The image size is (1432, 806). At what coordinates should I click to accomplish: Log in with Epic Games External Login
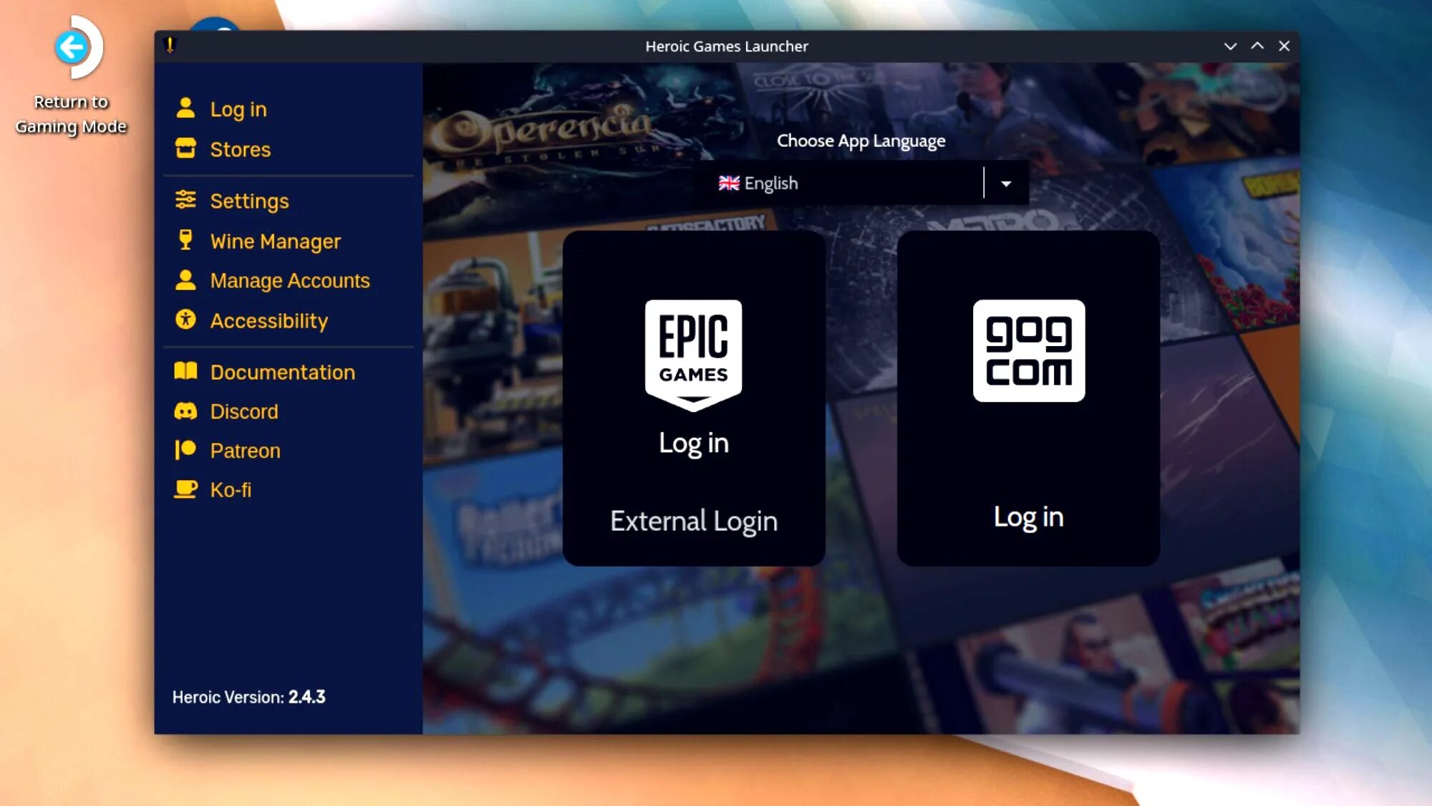(x=693, y=519)
